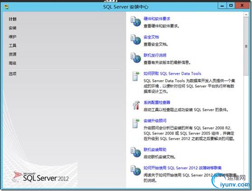Select the 高级 page
The image size is (252, 191).
click(13, 63)
